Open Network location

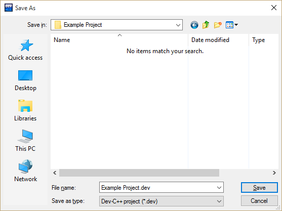(x=25, y=171)
